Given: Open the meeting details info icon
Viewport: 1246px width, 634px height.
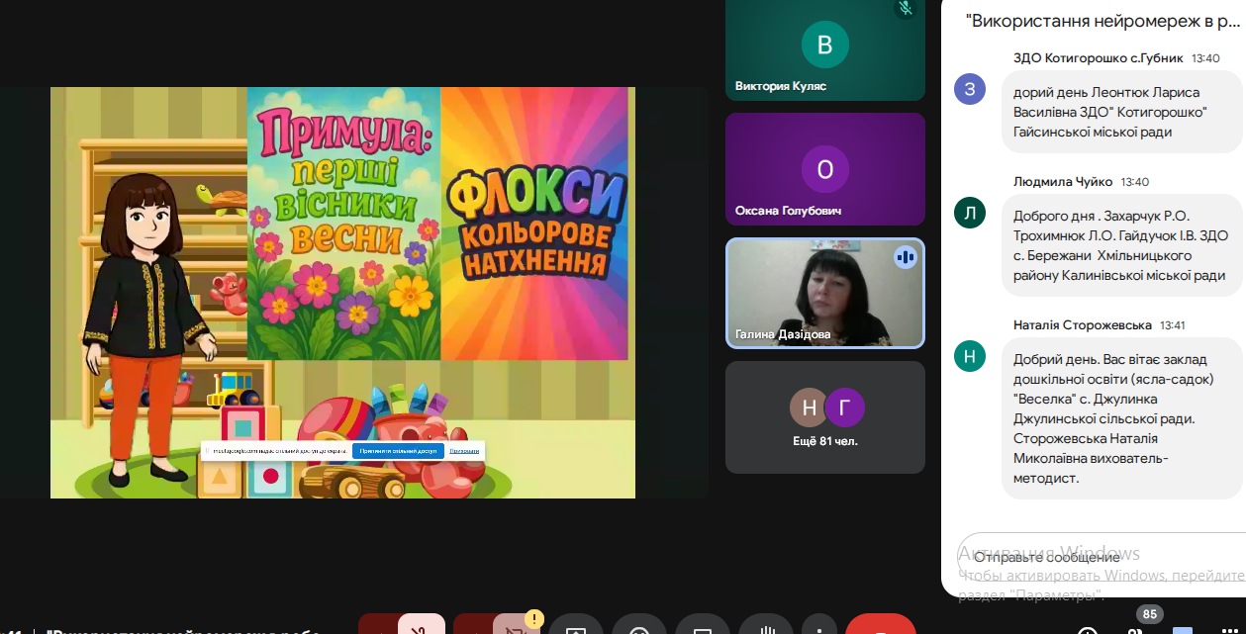Looking at the screenshot, I should pyautogui.click(x=1088, y=629).
